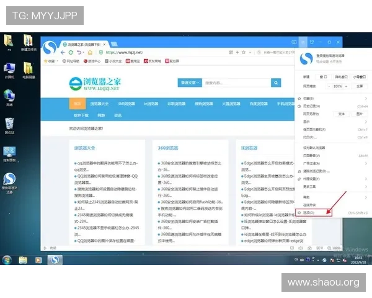The image size is (372, 298).
Task: Click the Windows Start orb
Action: (7, 260)
